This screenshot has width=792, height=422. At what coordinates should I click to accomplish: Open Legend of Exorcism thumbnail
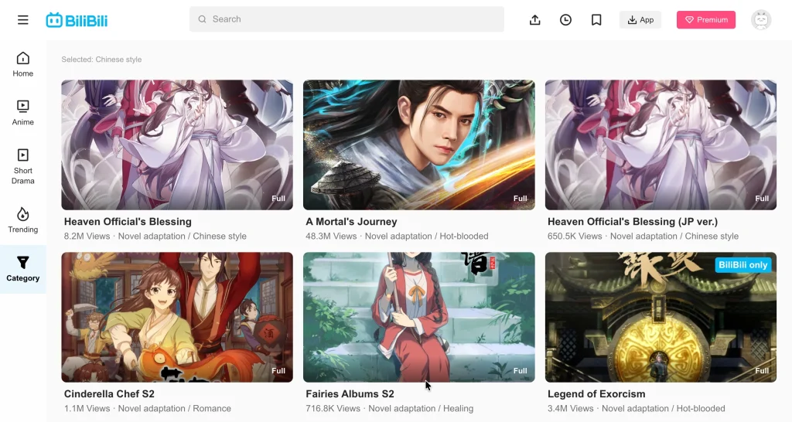point(661,317)
